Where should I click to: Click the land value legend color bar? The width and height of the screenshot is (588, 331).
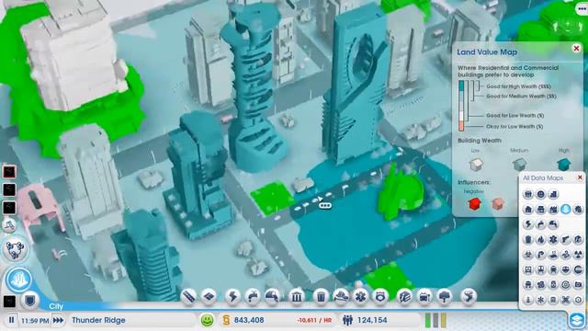[461, 106]
